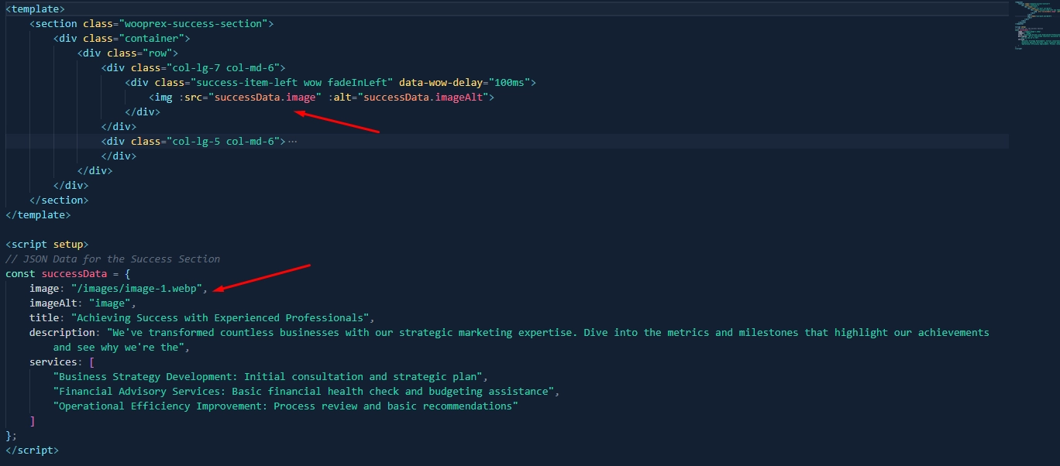
Task: Expand the folded col-lg-5 div ellipsis
Action: tap(292, 141)
